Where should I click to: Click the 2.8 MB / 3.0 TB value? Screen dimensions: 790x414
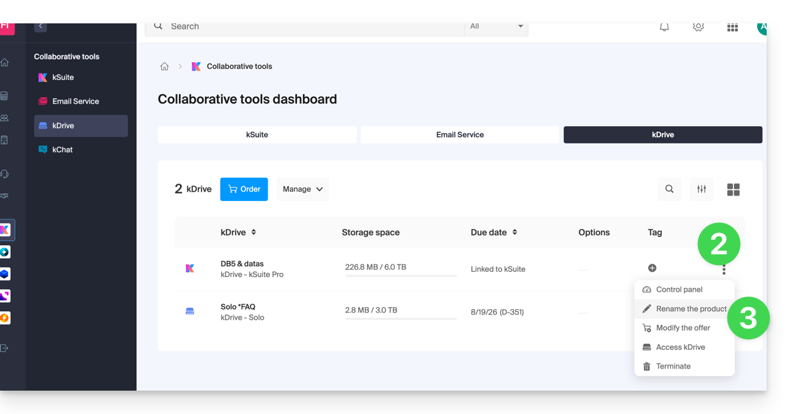tap(371, 310)
